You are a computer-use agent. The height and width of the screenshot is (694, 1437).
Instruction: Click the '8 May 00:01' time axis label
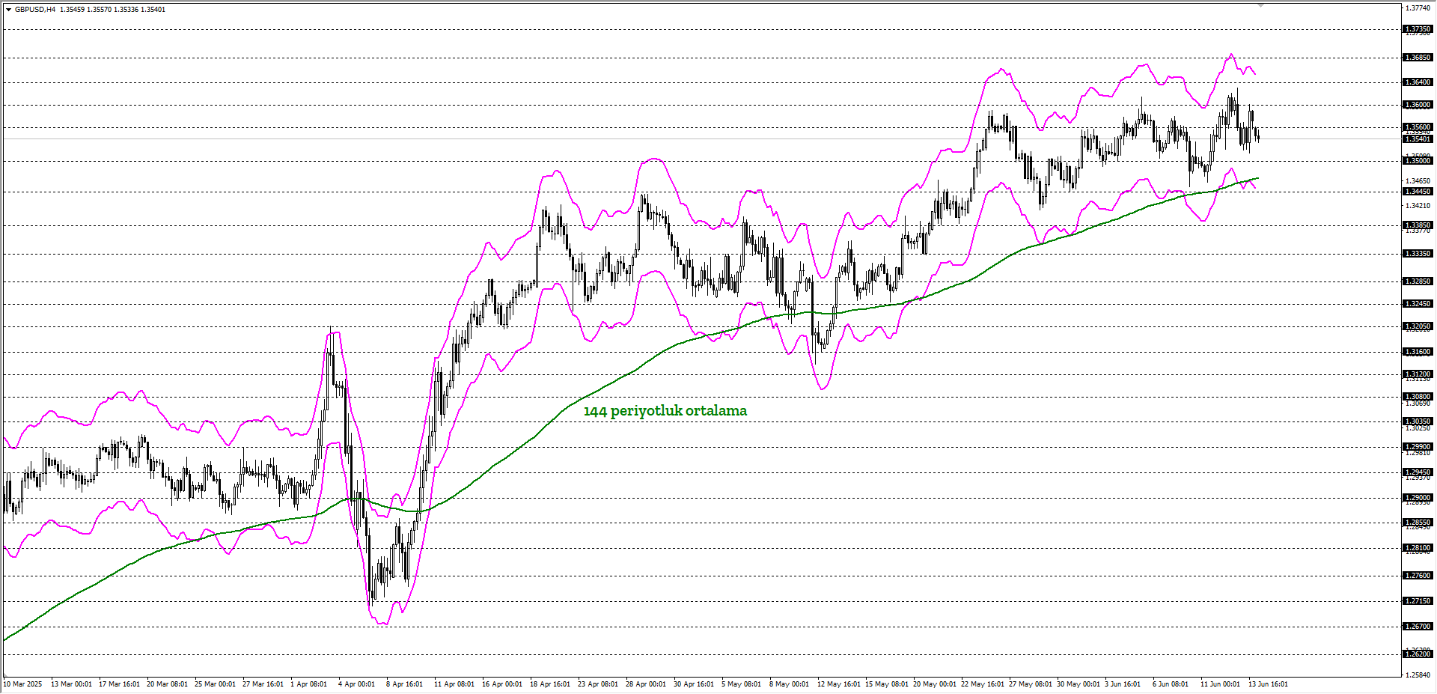(x=789, y=684)
